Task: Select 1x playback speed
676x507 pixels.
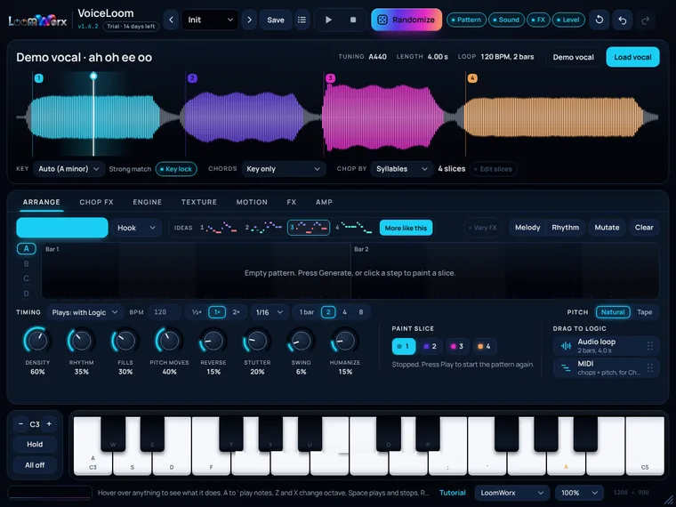Action: pyautogui.click(x=217, y=312)
